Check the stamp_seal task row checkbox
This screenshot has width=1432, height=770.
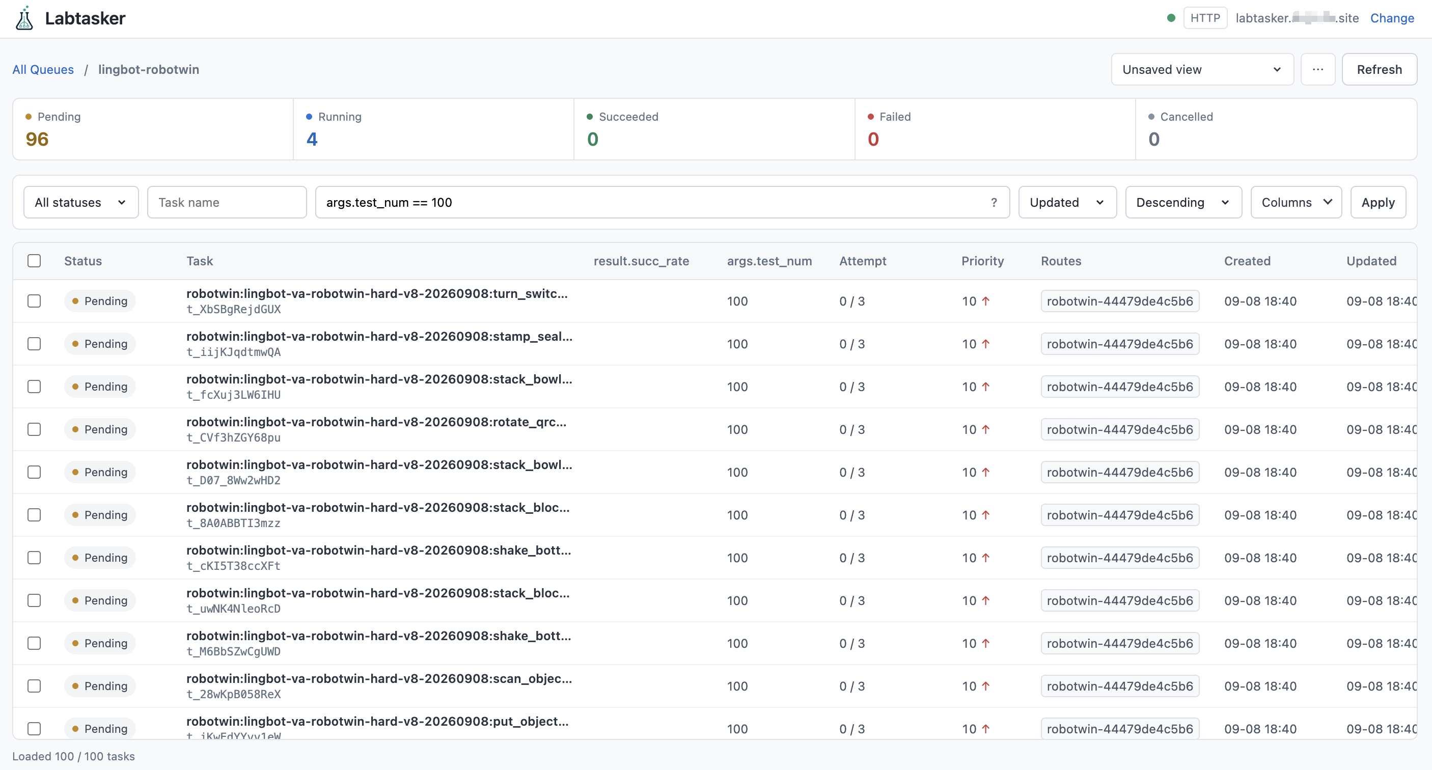point(35,344)
